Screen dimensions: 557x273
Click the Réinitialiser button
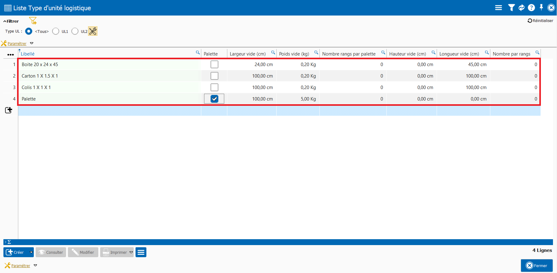(540, 21)
